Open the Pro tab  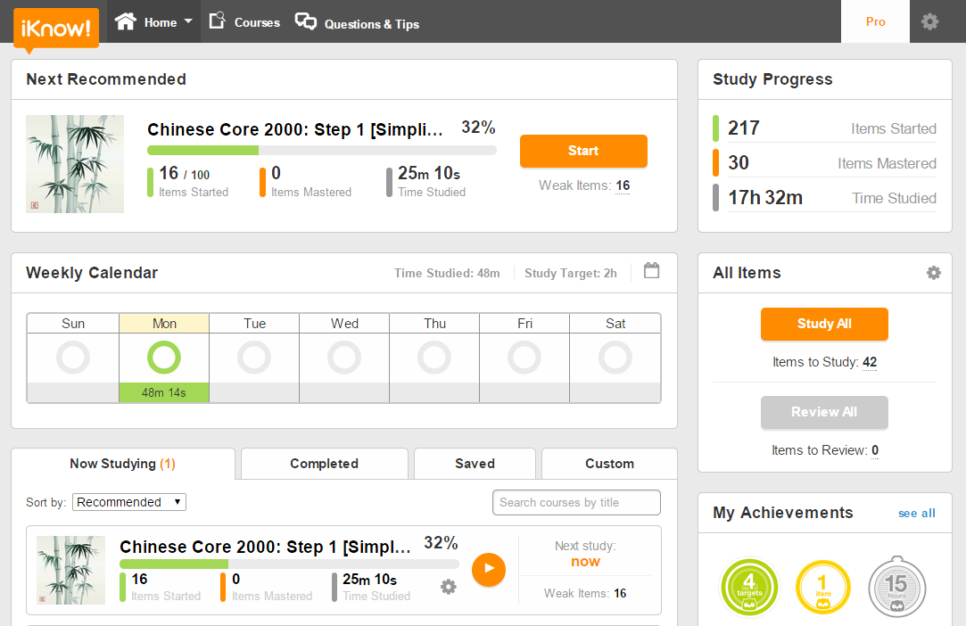click(875, 21)
